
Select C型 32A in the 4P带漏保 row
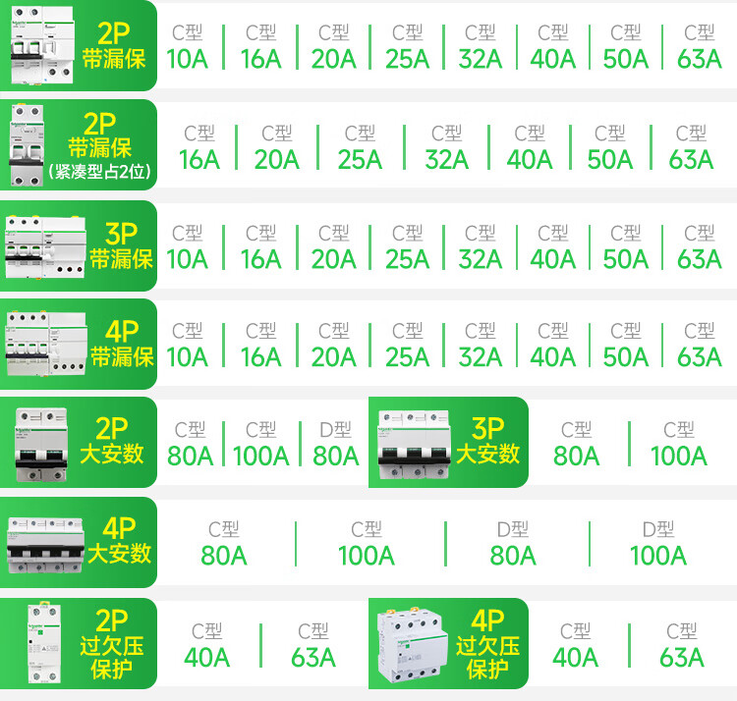(480, 345)
